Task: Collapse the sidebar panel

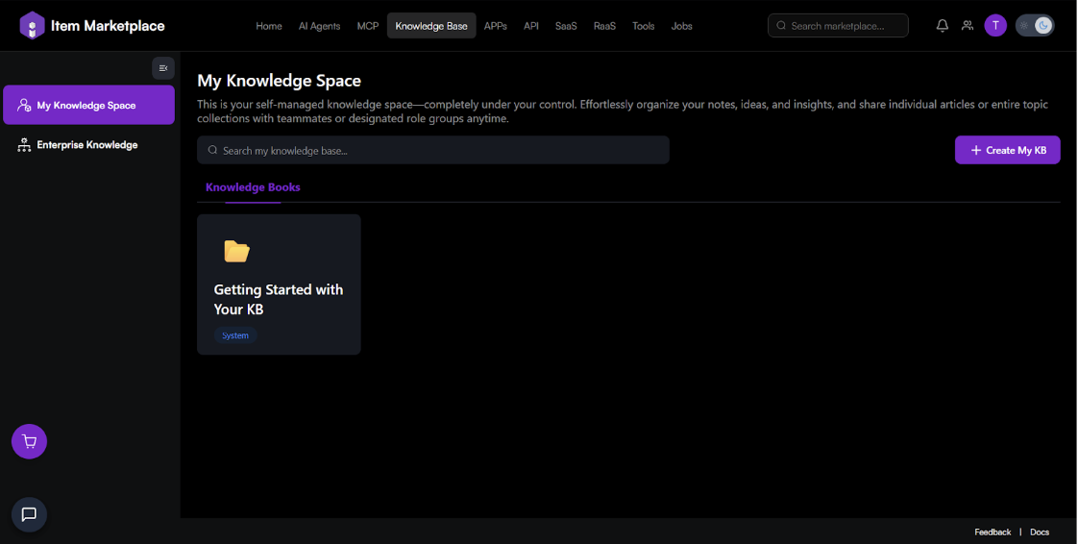Action: (x=163, y=68)
